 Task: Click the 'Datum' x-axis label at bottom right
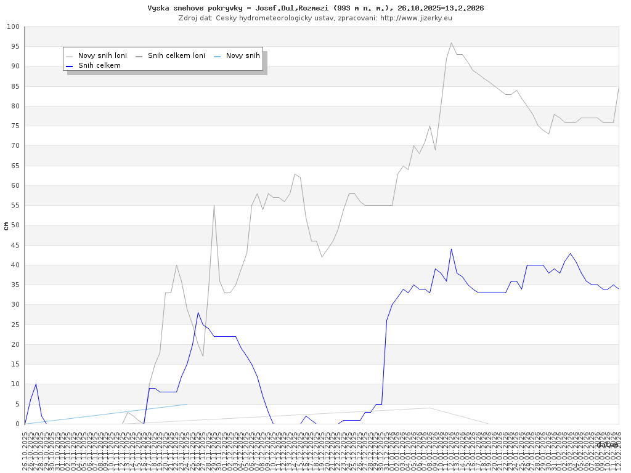tap(608, 445)
